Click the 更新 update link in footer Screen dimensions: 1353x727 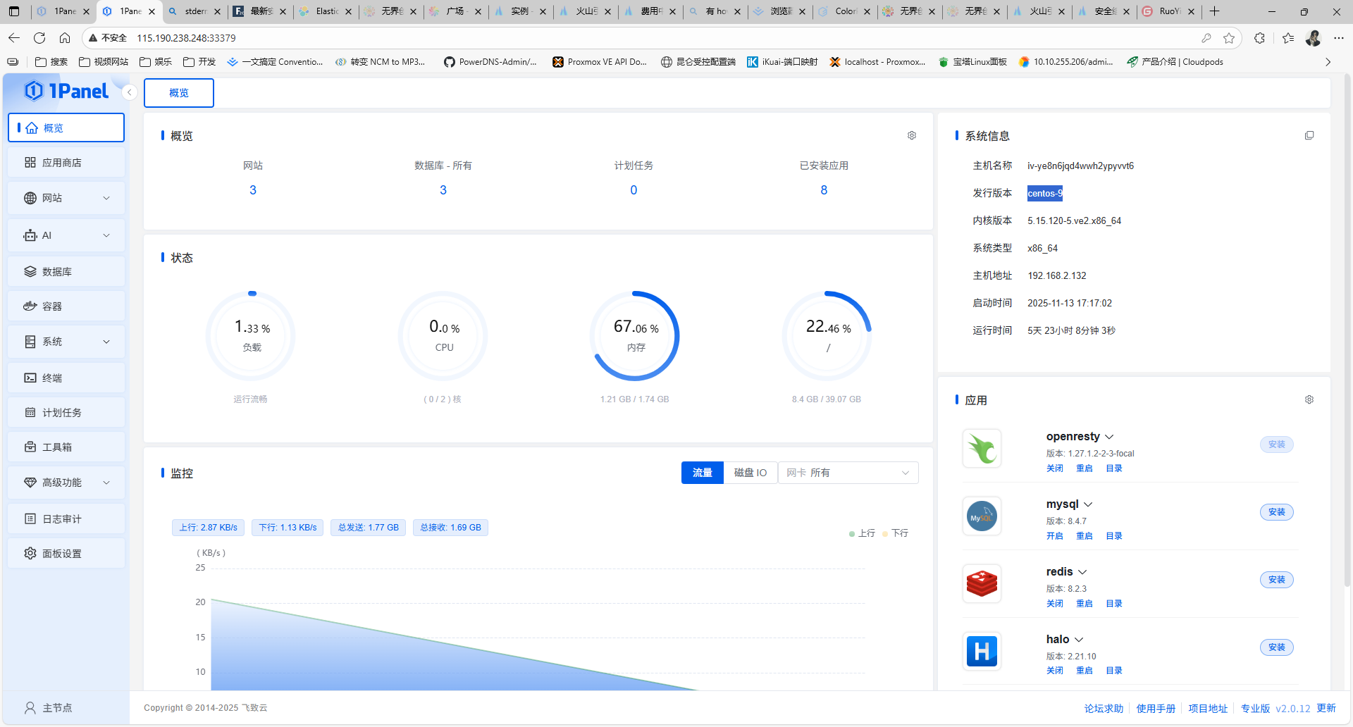pyautogui.click(x=1326, y=708)
